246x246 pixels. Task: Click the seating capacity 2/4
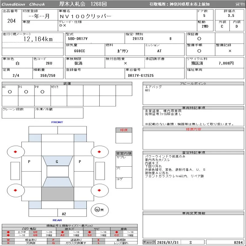(16, 75)
